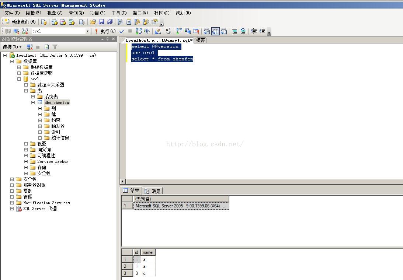This screenshot has height=280, width=403.
Task: Select Results to Grid output mode
Action: pos(215,31)
